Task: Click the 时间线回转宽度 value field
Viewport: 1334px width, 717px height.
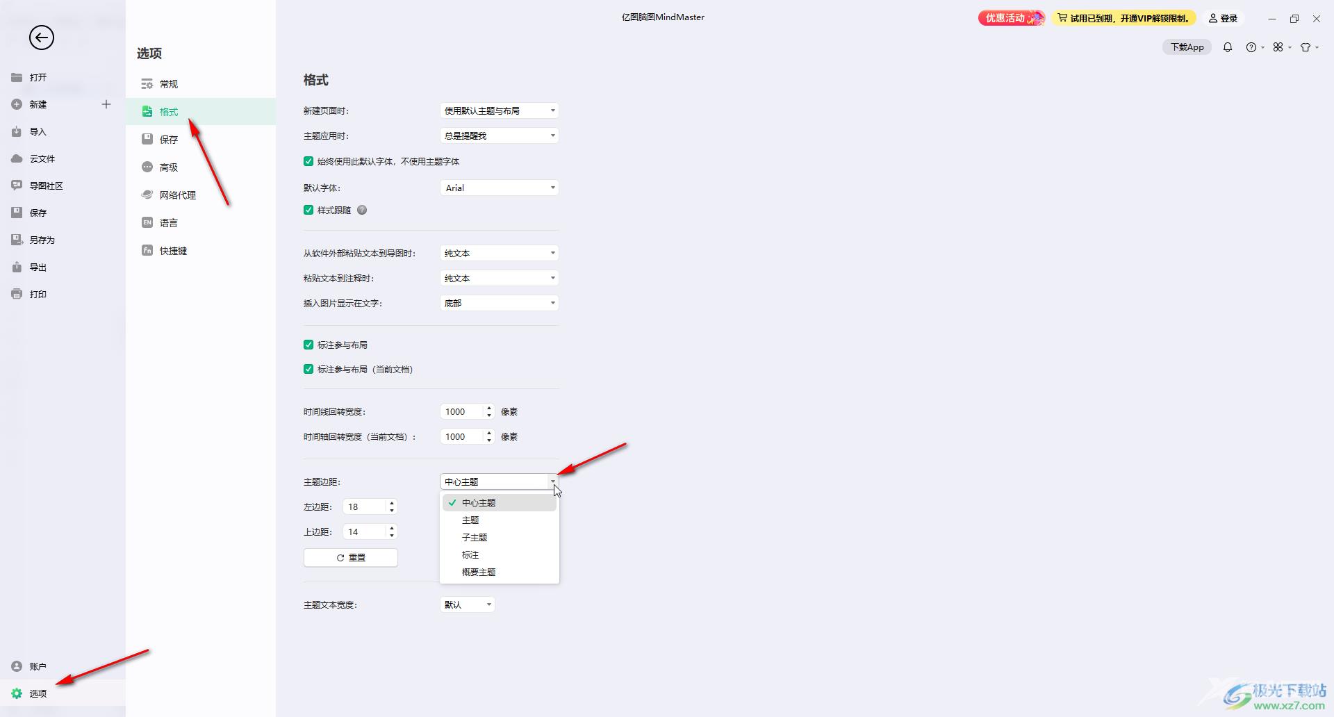Action: pyautogui.click(x=462, y=411)
